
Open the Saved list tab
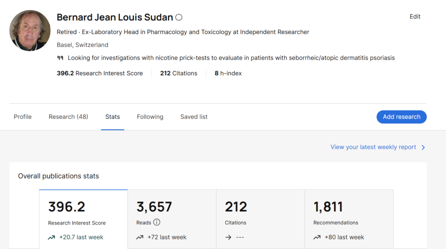(x=194, y=117)
